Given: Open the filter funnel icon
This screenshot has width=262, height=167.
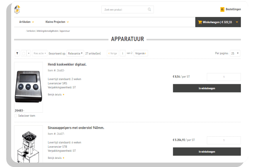Looking at the screenshot, I should tap(17, 53).
